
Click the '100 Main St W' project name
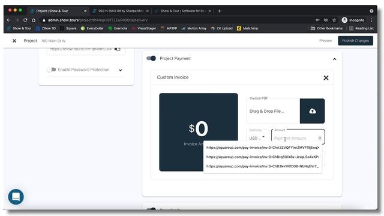point(53,41)
